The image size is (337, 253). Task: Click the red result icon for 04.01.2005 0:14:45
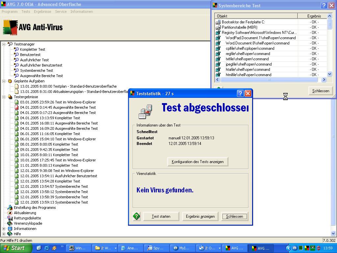[x=16, y=107]
